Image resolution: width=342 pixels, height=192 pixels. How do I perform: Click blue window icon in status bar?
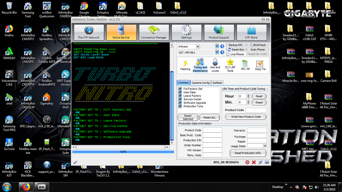267,162
